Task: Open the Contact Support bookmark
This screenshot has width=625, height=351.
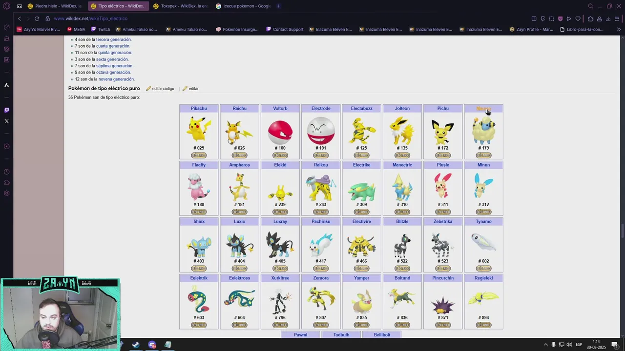Action: click(285, 29)
